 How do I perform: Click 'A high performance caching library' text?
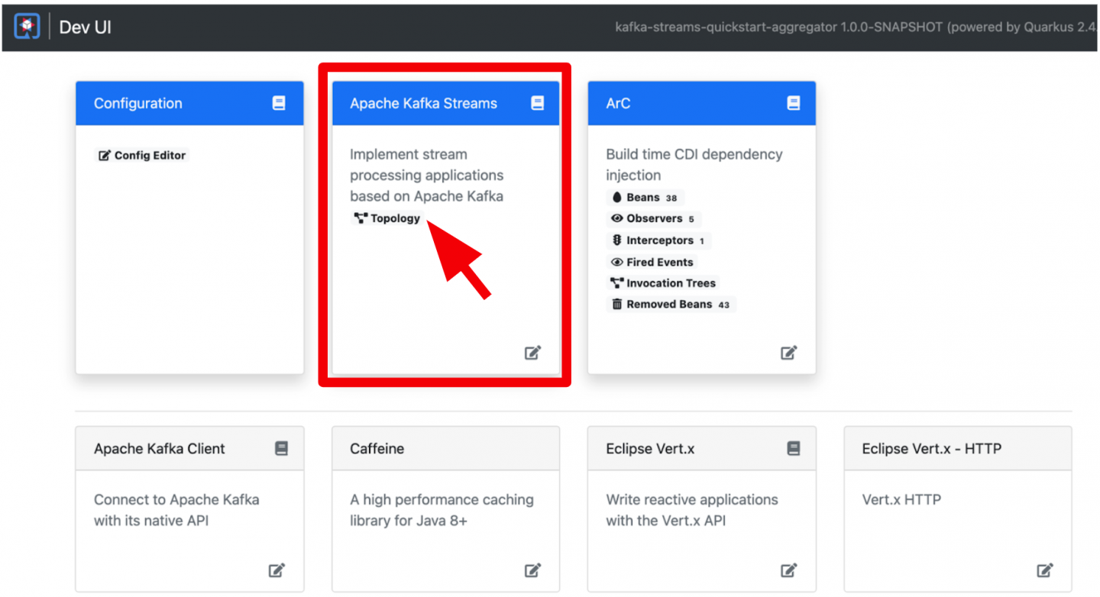click(x=442, y=510)
